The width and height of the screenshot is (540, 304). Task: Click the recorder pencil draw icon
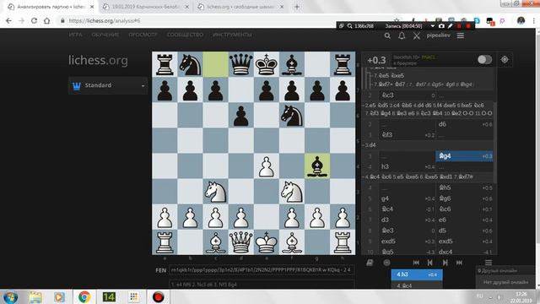450,26
